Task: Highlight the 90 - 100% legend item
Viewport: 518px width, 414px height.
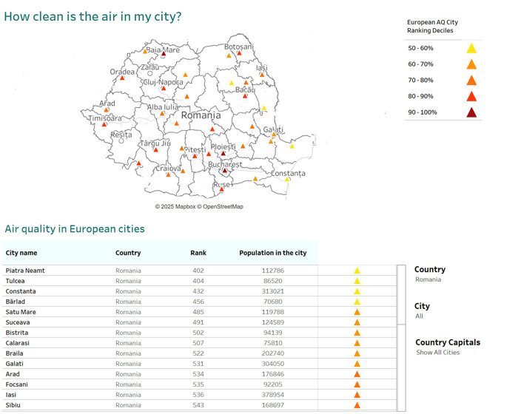Action: [x=471, y=112]
